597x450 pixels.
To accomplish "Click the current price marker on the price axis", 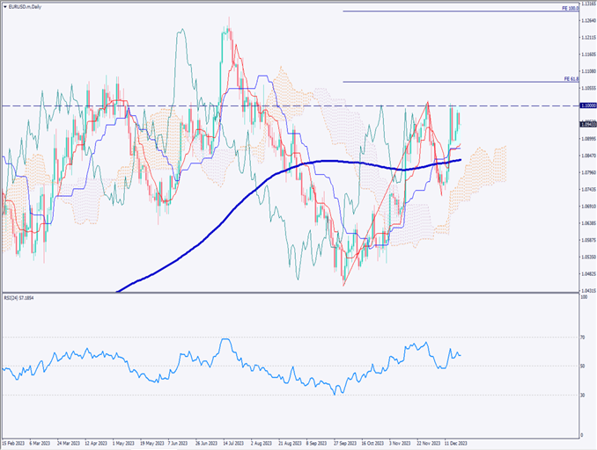I will pos(587,124).
